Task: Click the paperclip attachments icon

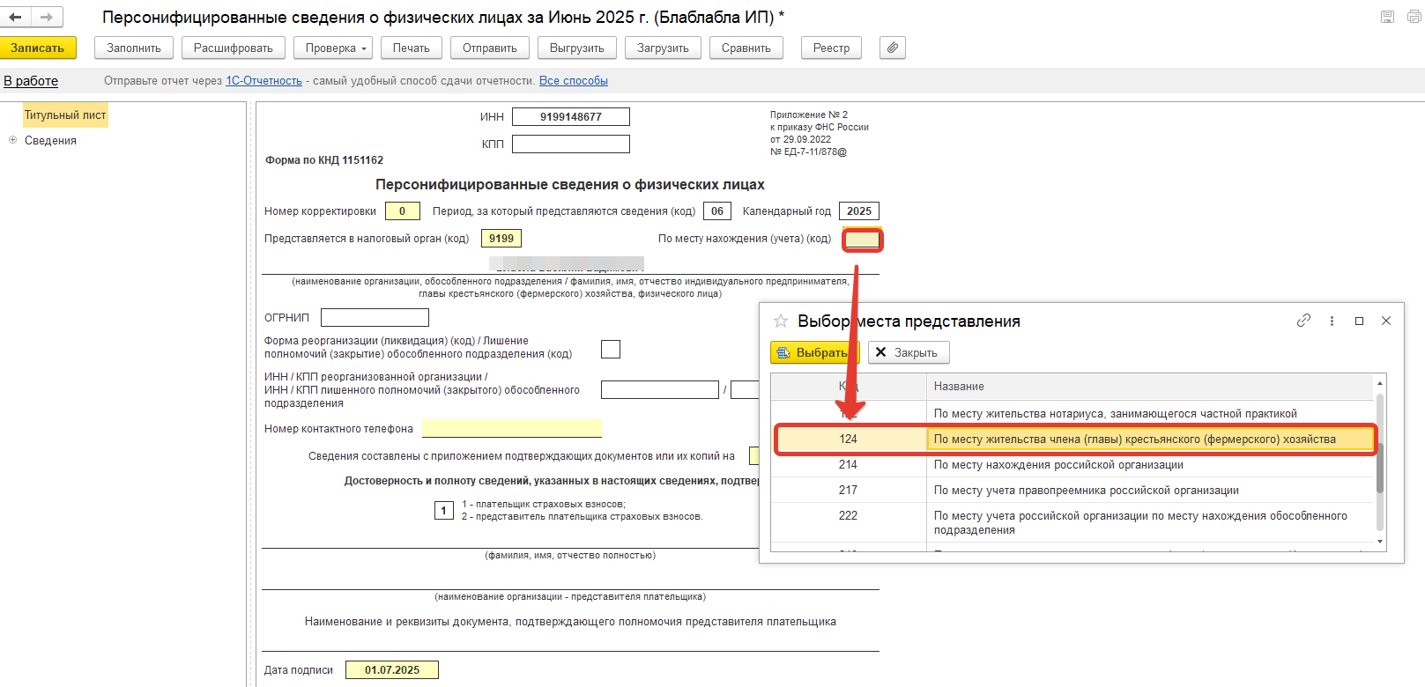Action: click(892, 48)
